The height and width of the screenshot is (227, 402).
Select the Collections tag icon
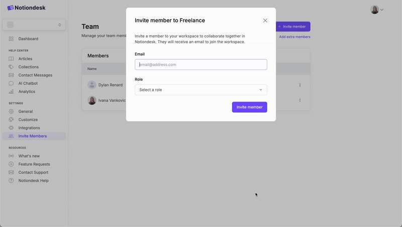click(x=11, y=67)
